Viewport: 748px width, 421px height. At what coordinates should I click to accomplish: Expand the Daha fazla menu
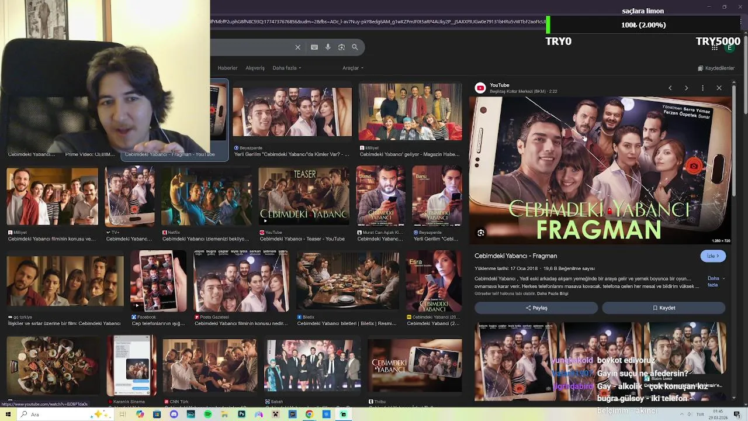click(287, 68)
